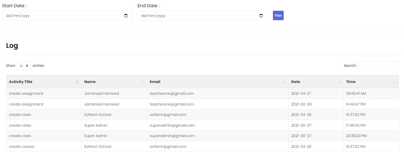This screenshot has width=404, height=152.
Task: Click the first create assignment row title
Action: [x=26, y=93]
